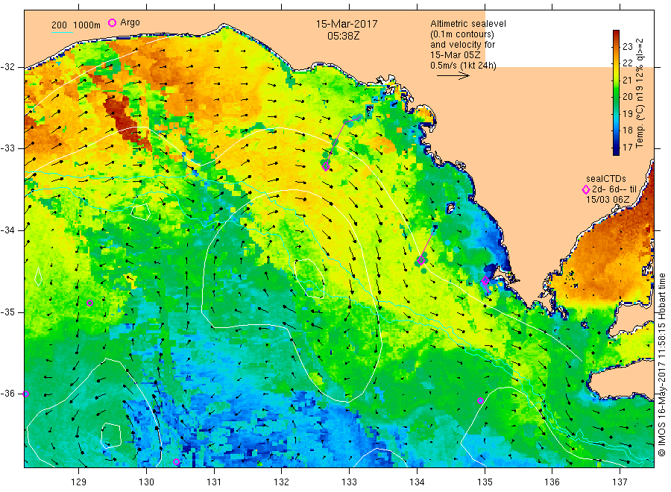Click the color bar value 21
The image size is (671, 492).
point(627,80)
